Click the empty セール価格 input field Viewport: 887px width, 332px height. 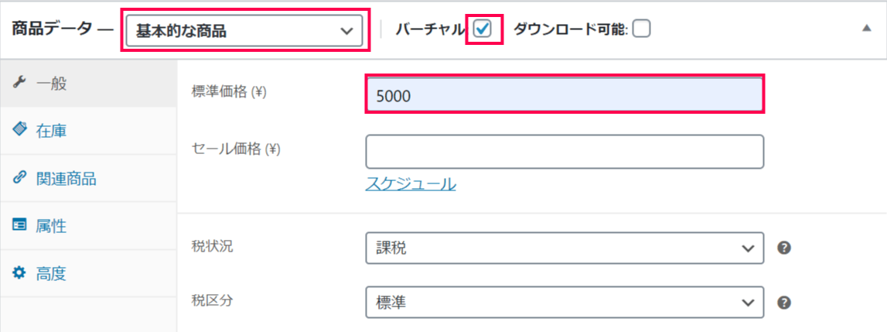pos(565,151)
